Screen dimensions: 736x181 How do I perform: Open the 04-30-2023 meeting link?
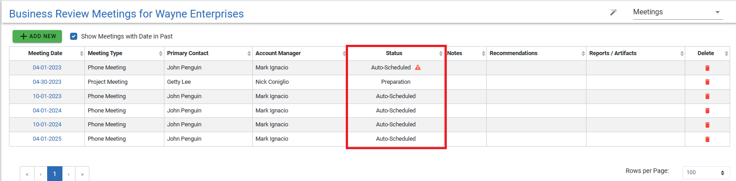(x=47, y=82)
